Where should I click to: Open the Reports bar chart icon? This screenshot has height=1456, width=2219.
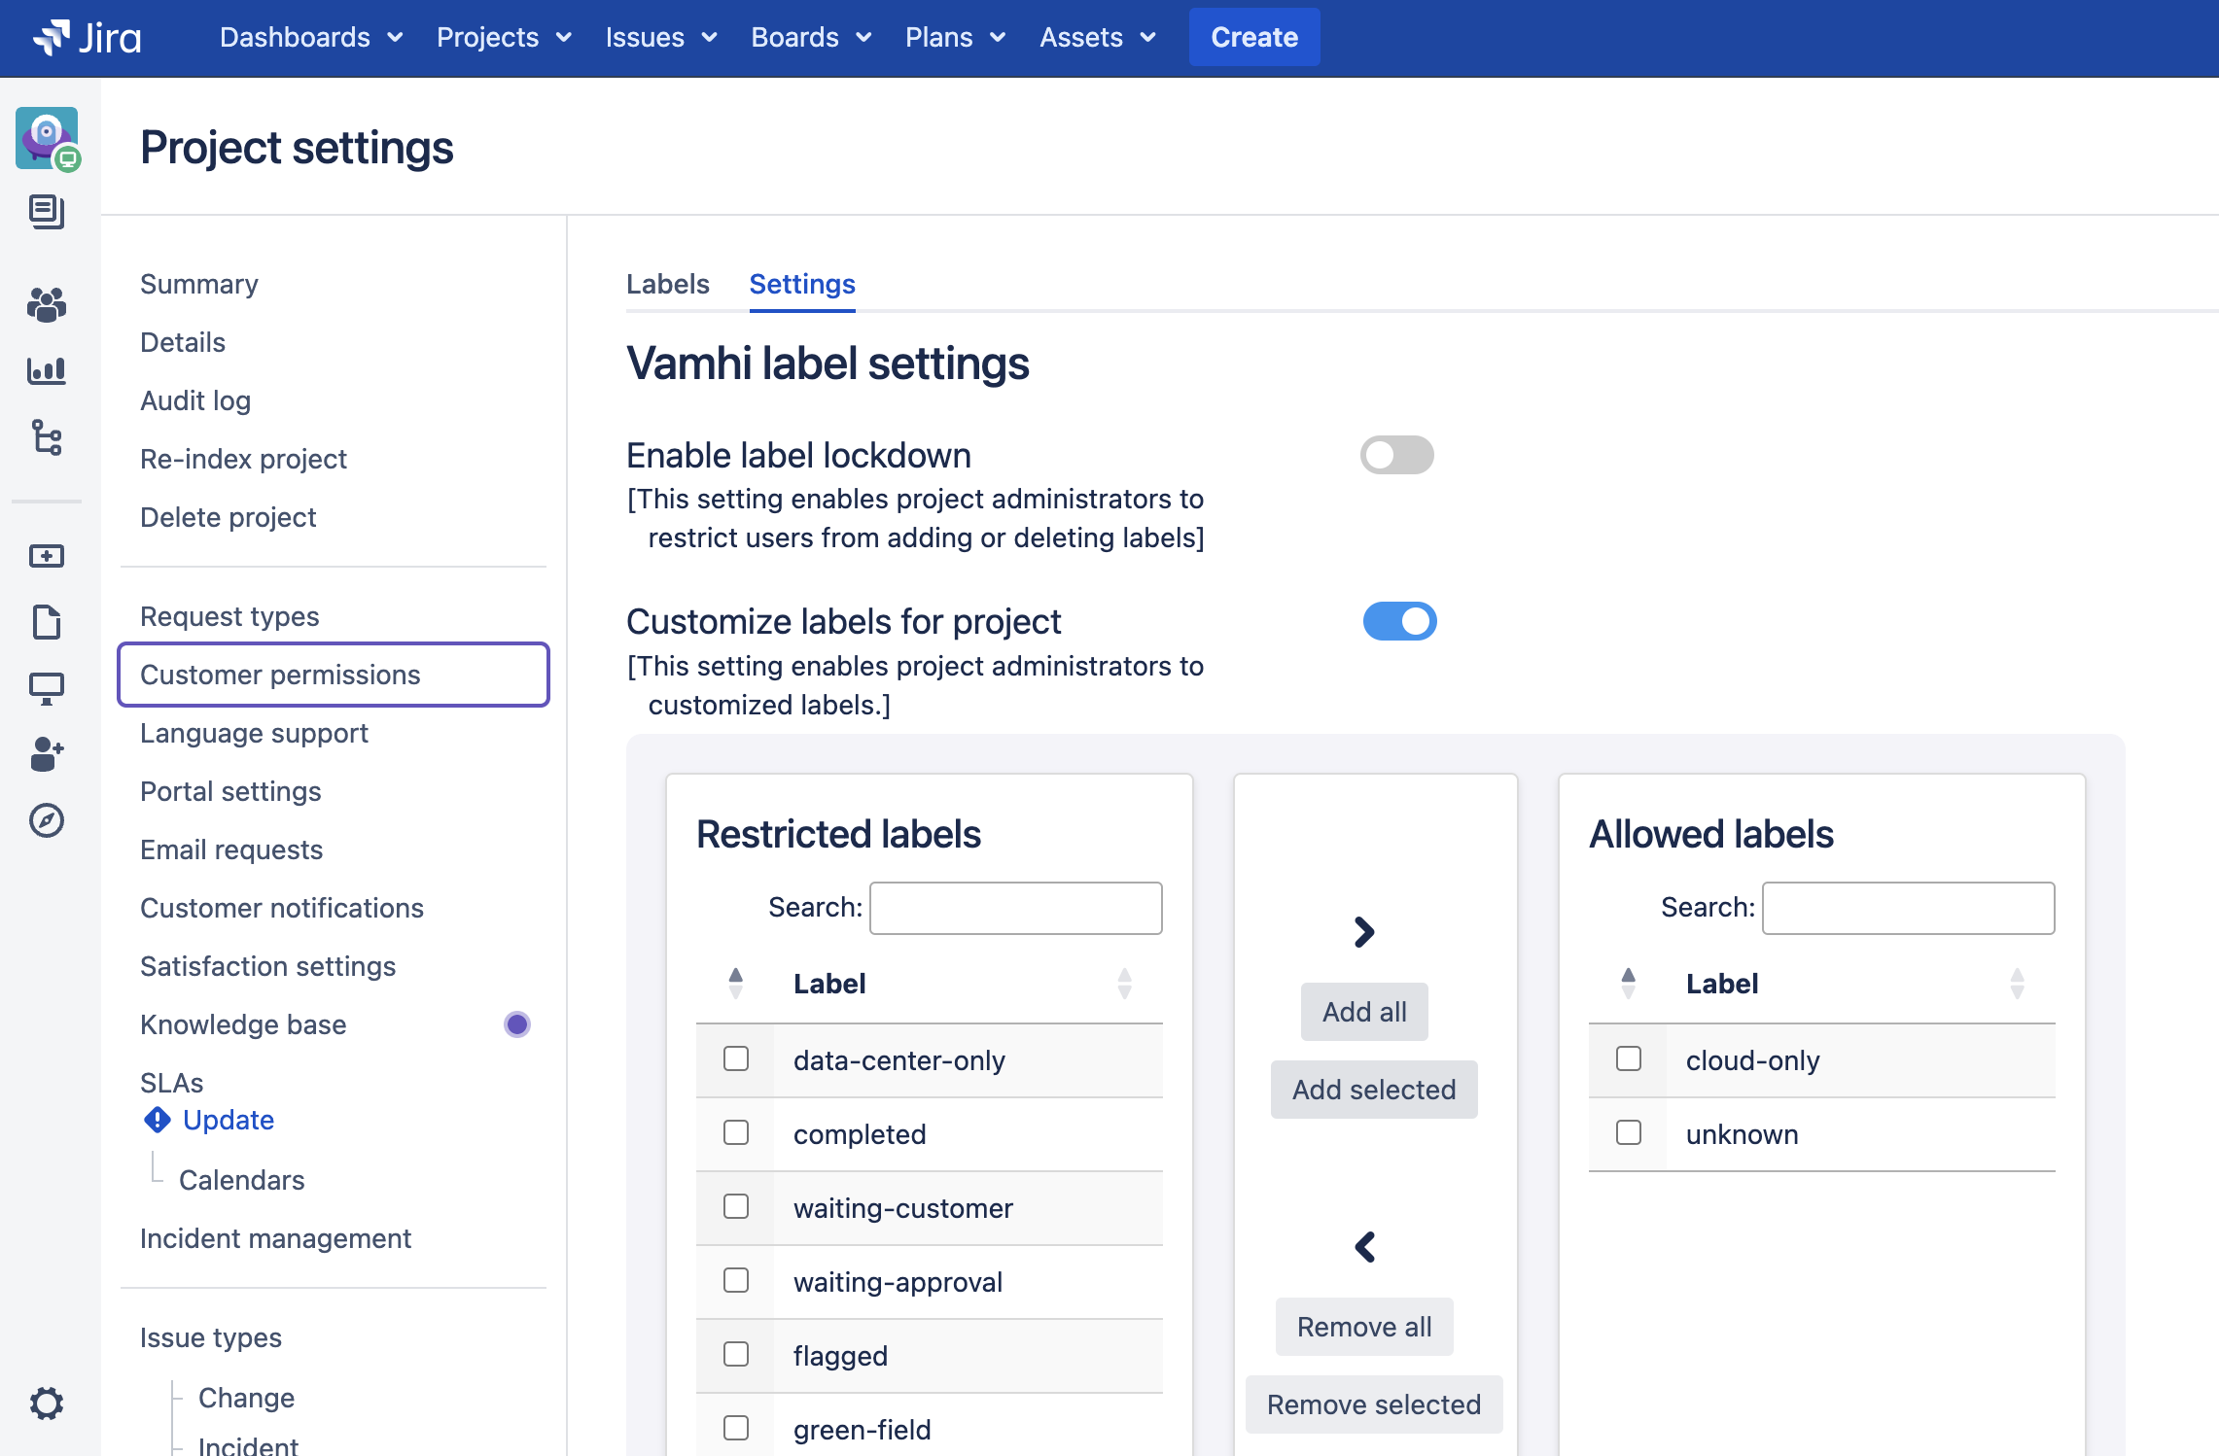(47, 370)
